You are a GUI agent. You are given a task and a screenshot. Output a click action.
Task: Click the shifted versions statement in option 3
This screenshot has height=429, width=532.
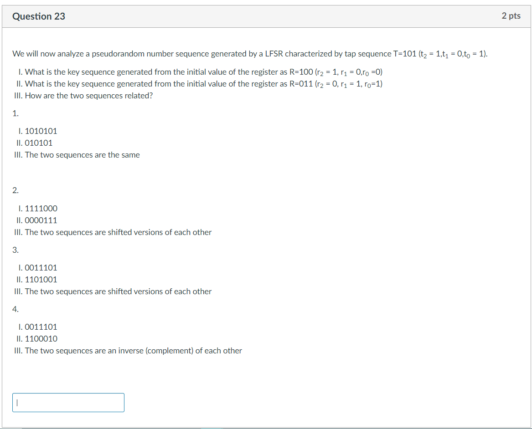[x=112, y=291]
